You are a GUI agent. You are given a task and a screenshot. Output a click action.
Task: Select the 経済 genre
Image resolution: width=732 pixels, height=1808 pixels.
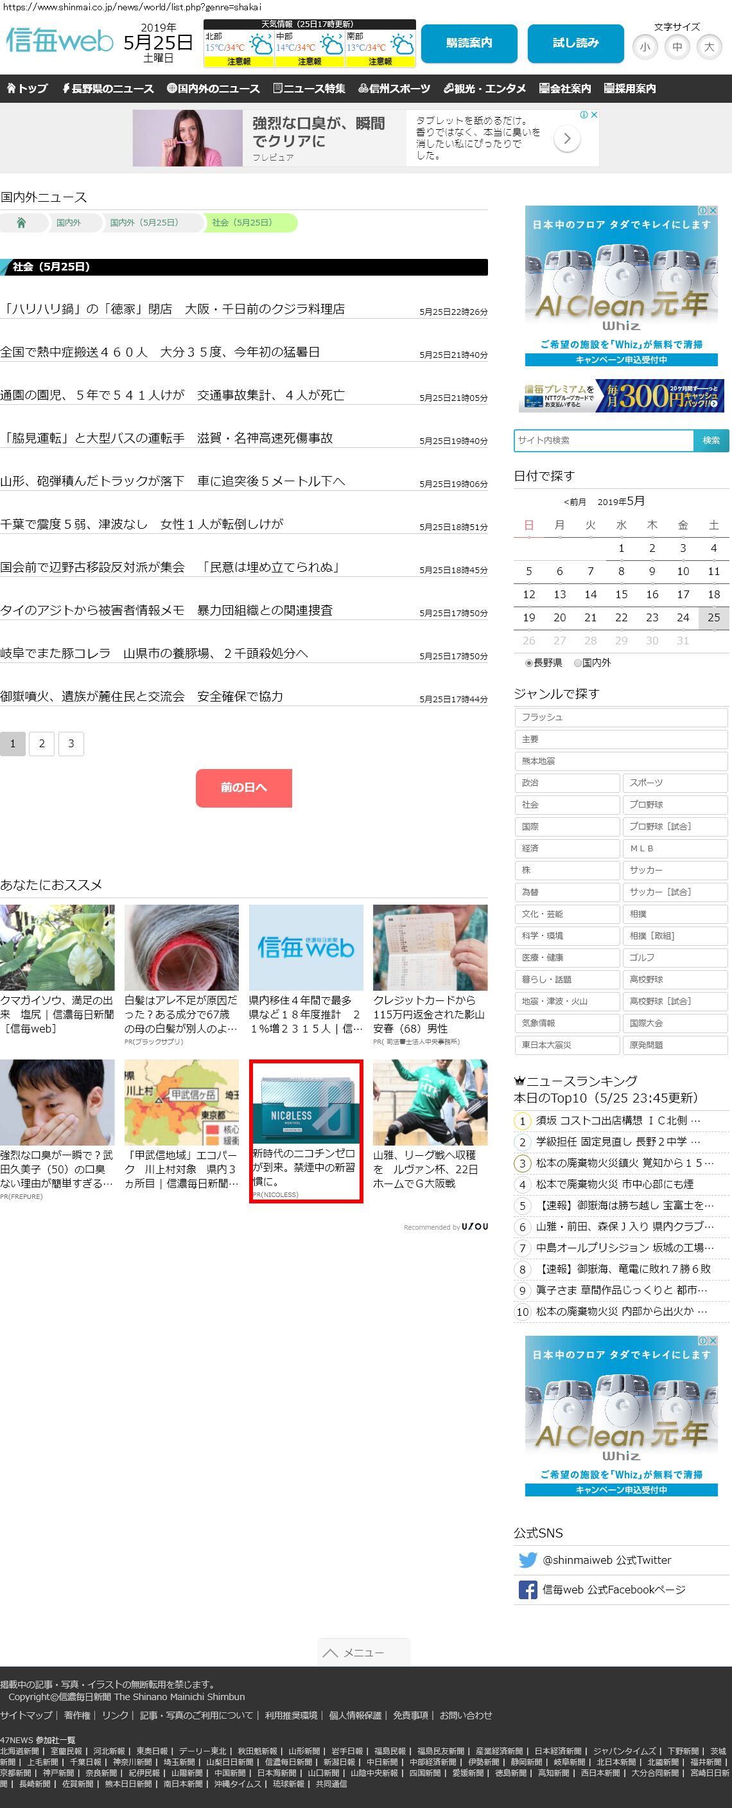pos(566,848)
